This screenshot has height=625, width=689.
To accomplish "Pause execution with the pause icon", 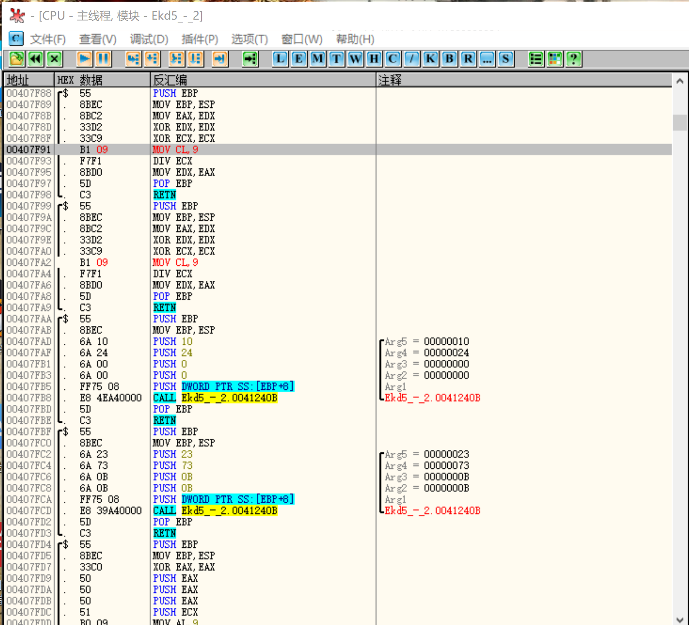I will coord(103,59).
